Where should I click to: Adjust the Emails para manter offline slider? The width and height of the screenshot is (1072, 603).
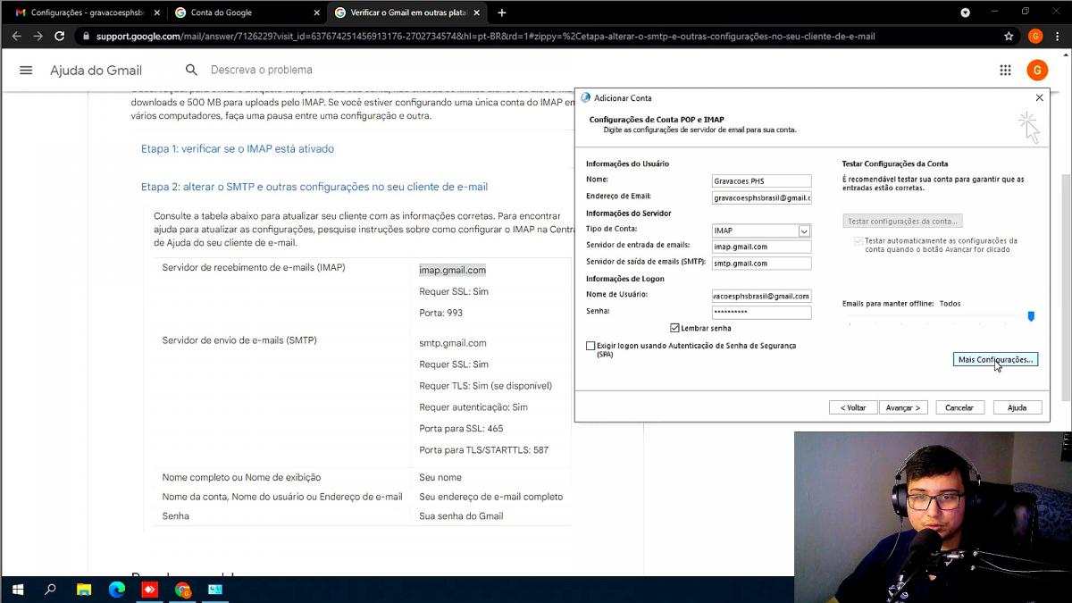1031,316
